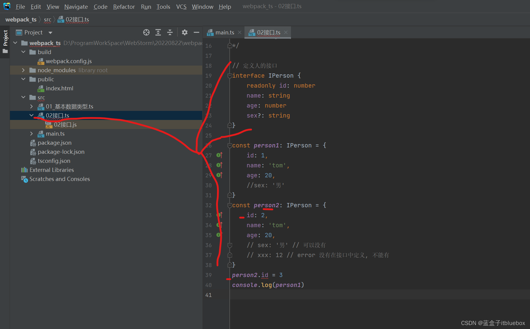Select External Libraries node
The width and height of the screenshot is (530, 329).
pyautogui.click(x=52, y=170)
